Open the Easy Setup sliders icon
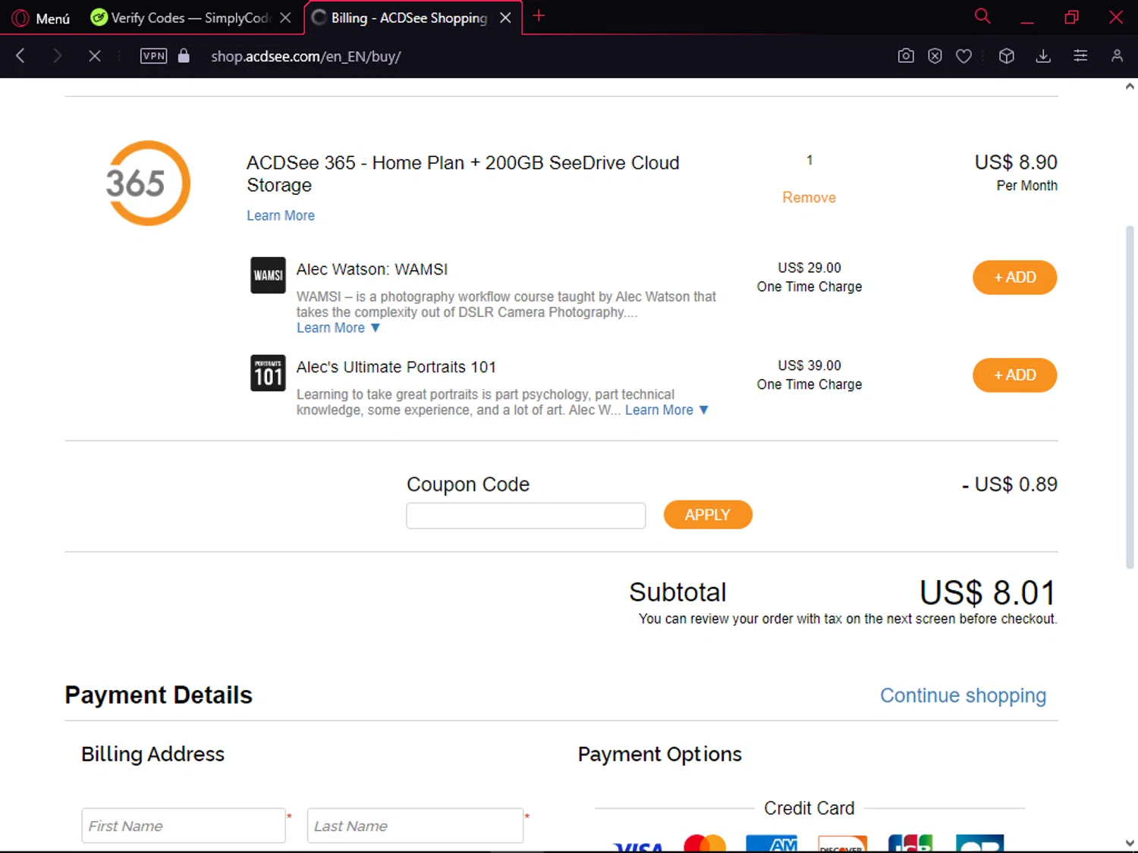The width and height of the screenshot is (1138, 853). coord(1080,55)
